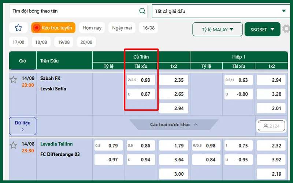Pick Levadia first-half 1x2 odds 3.92
Image resolution: width=293 pixels, height=183 pixels.
(271, 160)
